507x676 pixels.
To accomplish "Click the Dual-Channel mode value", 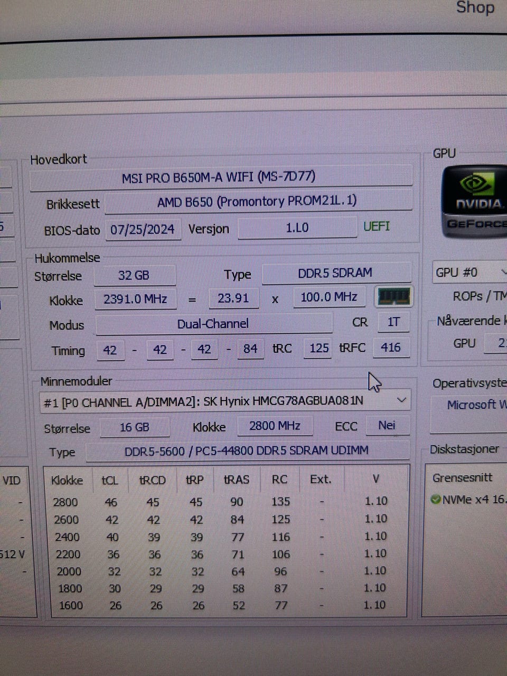I will [213, 323].
